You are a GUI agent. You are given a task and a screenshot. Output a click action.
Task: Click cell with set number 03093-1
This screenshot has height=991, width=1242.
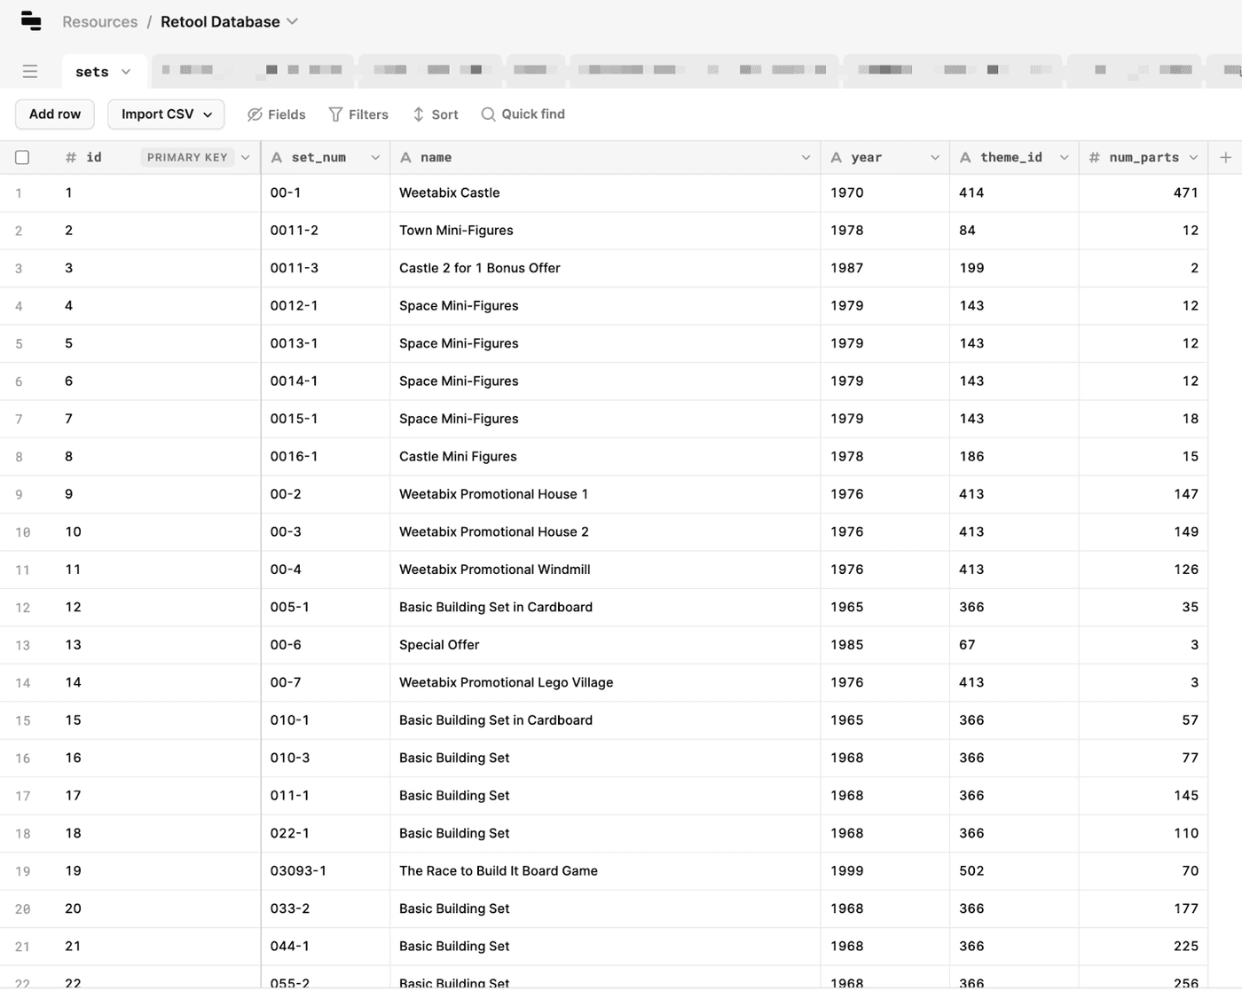(x=298, y=871)
